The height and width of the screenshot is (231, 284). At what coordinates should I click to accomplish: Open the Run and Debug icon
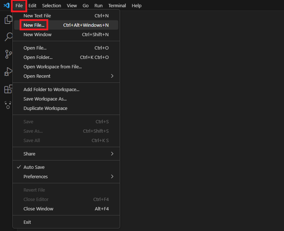[8, 72]
